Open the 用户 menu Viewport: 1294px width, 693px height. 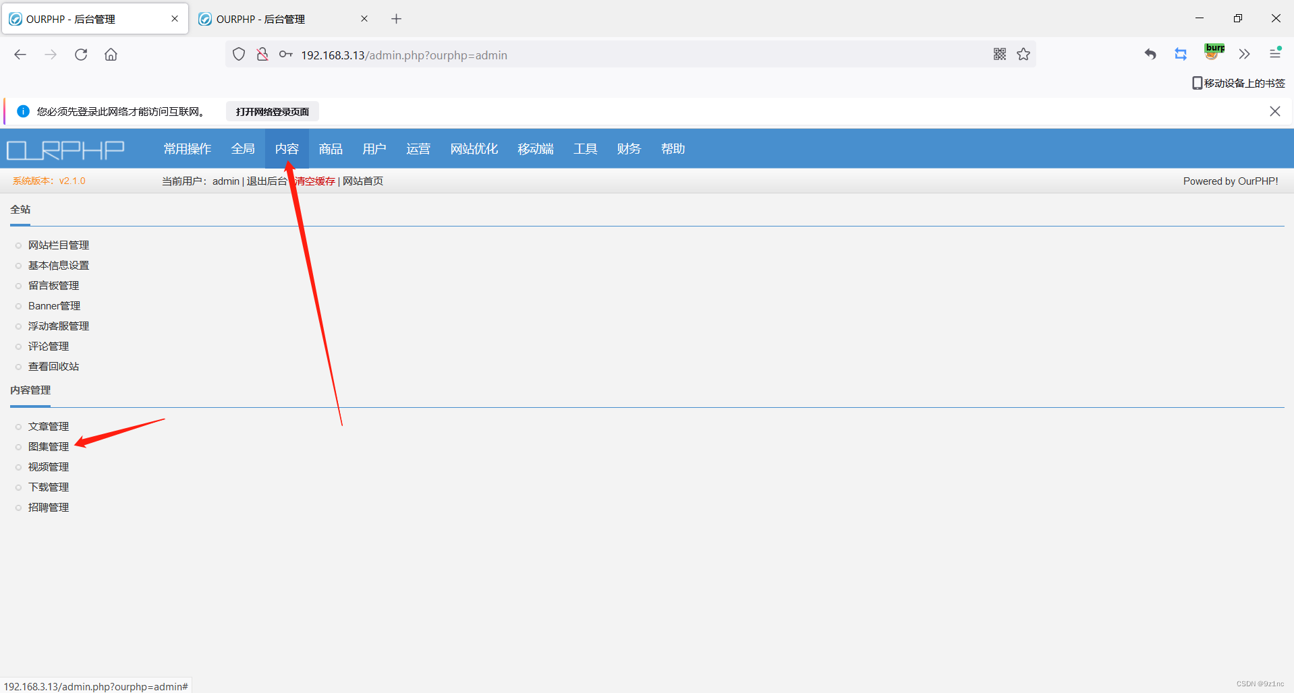[x=374, y=149]
